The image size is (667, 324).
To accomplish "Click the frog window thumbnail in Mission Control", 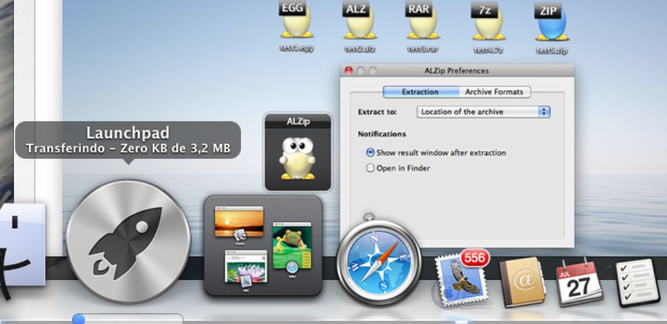I will pyautogui.click(x=291, y=246).
